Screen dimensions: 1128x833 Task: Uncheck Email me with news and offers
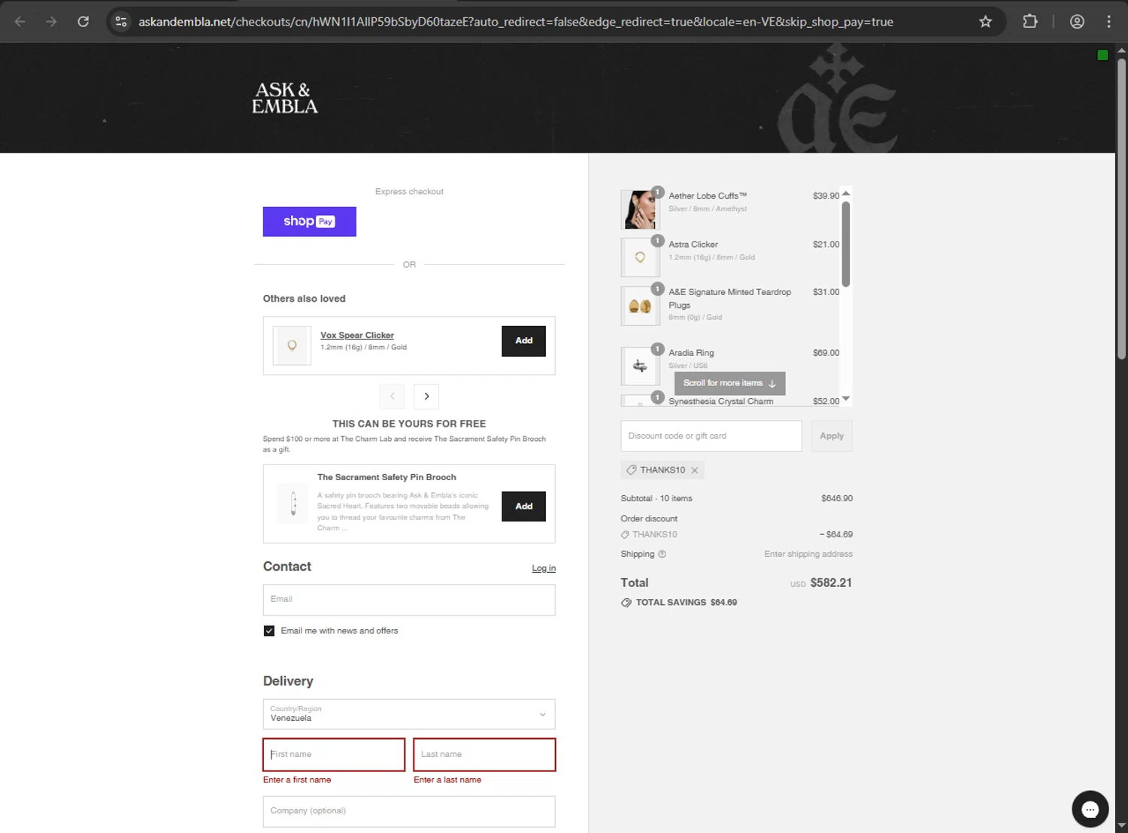[269, 631]
